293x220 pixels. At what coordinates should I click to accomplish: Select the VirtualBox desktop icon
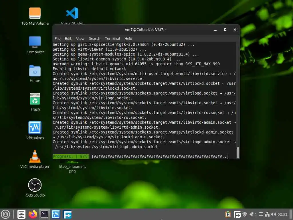point(35,131)
